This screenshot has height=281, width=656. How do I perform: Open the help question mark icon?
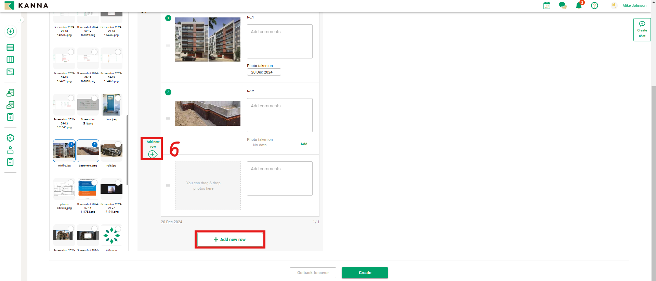click(x=594, y=5)
